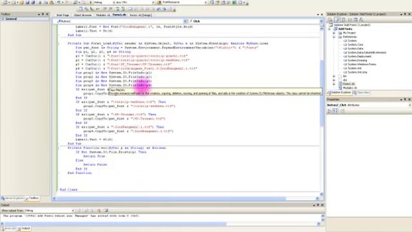Click the End Class line in code

[69, 189]
